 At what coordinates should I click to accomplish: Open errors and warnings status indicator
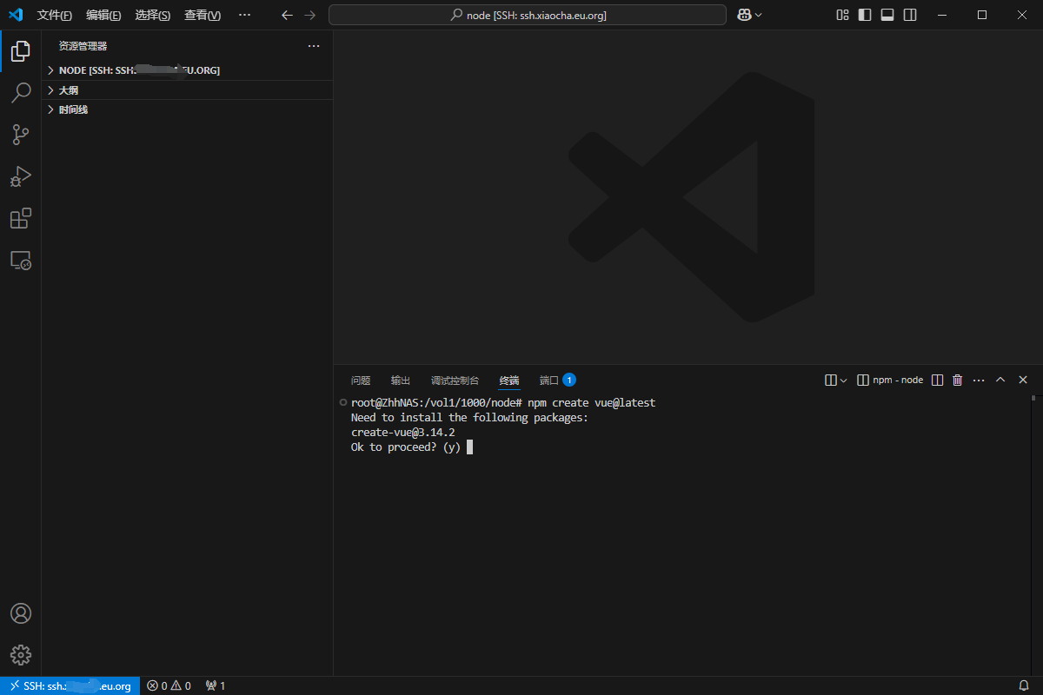(169, 685)
